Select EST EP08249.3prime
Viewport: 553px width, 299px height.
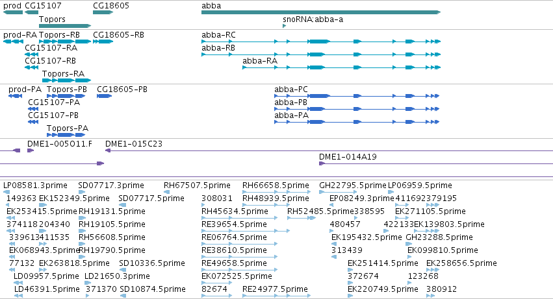tap(362, 198)
